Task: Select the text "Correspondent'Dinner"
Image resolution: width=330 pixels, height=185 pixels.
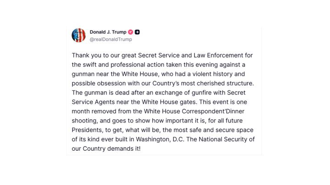Action: (x=213, y=111)
